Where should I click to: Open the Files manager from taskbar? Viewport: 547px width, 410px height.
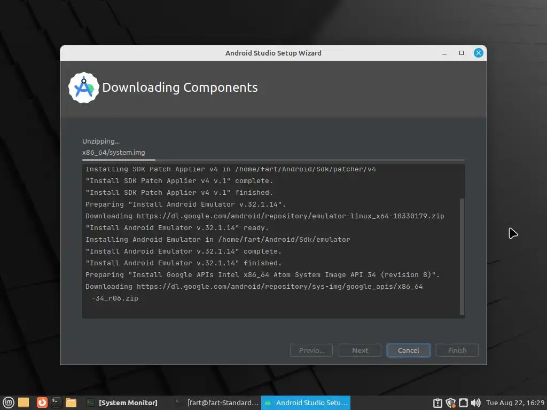71,403
